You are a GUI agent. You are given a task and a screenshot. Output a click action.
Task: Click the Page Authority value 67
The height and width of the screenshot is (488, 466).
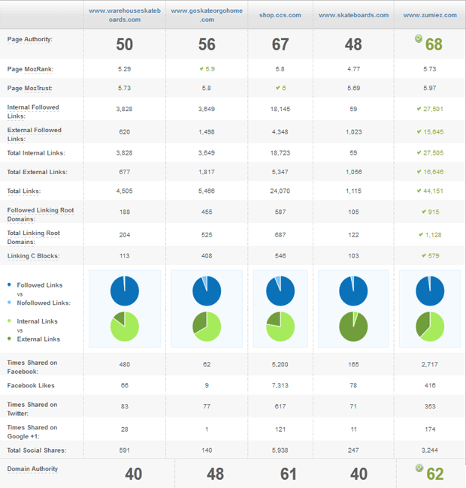280,44
